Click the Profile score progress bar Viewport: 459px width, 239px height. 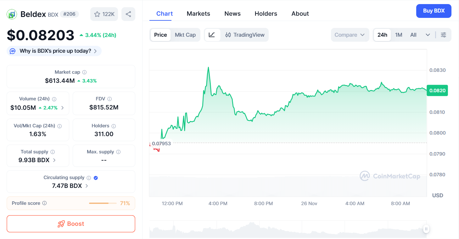(102, 203)
